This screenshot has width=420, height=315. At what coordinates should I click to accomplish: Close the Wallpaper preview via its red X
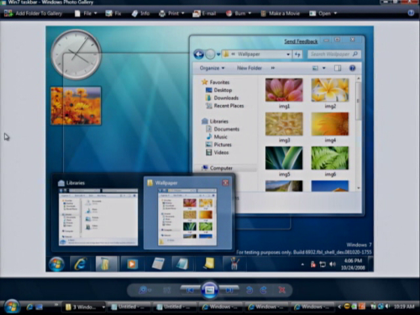click(x=226, y=182)
